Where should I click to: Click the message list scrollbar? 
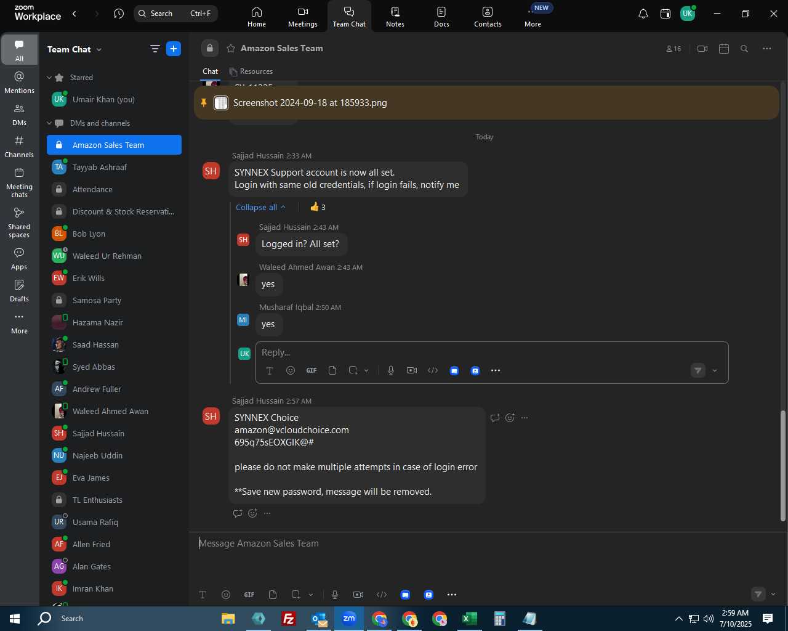(783, 465)
